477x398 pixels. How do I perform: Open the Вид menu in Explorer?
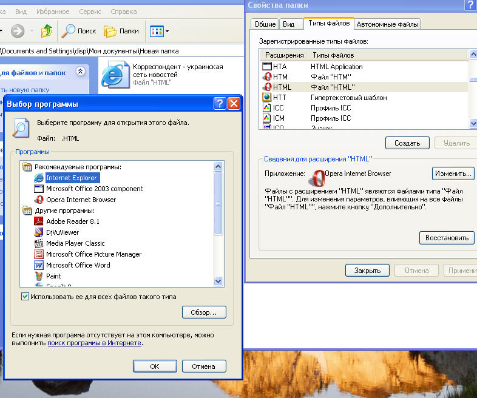tap(21, 12)
